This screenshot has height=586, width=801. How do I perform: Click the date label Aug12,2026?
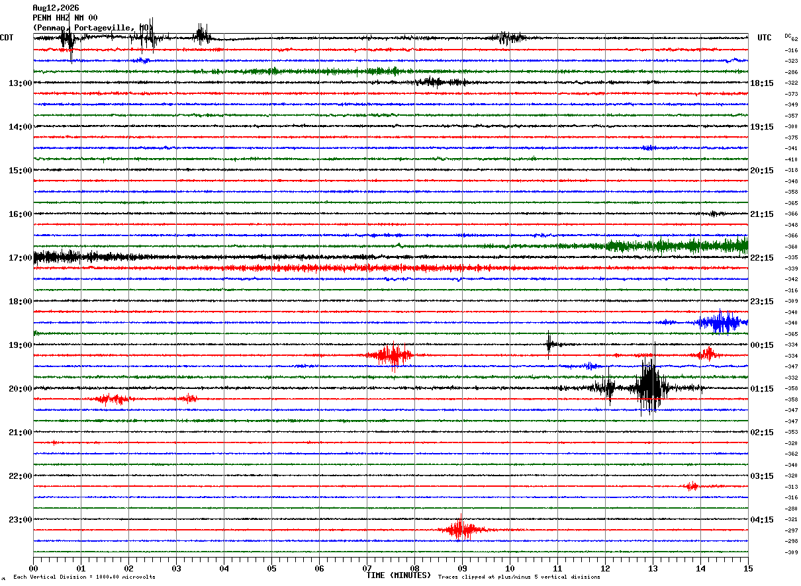[56, 8]
